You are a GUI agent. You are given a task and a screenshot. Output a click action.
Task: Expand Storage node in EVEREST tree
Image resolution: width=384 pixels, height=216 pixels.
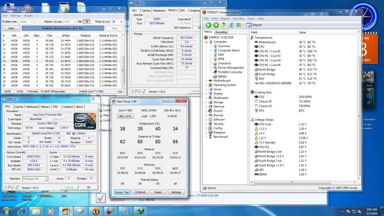pyautogui.click(x=206, y=102)
